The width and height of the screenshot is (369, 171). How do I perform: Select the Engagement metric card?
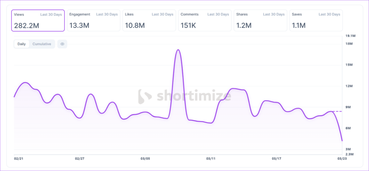point(93,20)
